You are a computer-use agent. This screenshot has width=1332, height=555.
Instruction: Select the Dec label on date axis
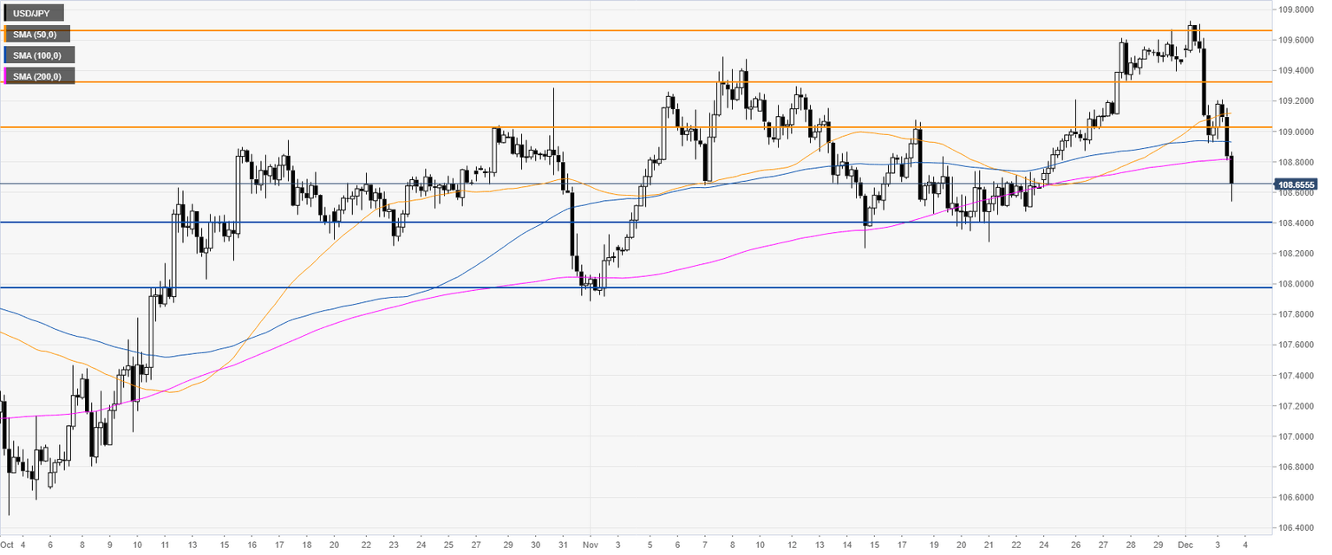[1186, 544]
